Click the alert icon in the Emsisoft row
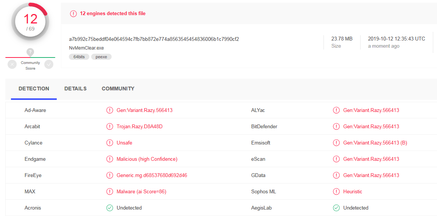Viewport: 437px width, 216px height. click(x=336, y=143)
